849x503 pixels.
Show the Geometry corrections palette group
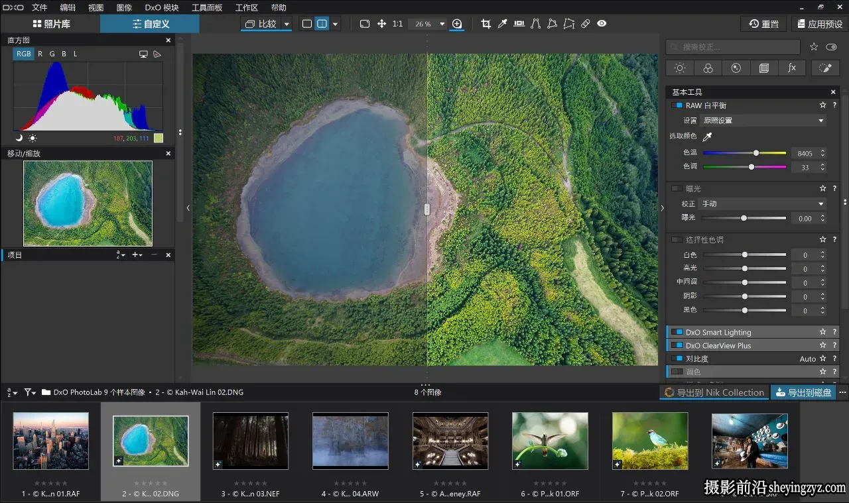(x=763, y=68)
